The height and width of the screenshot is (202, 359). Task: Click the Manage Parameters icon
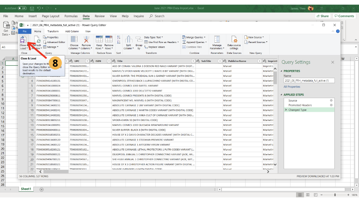[217, 40]
